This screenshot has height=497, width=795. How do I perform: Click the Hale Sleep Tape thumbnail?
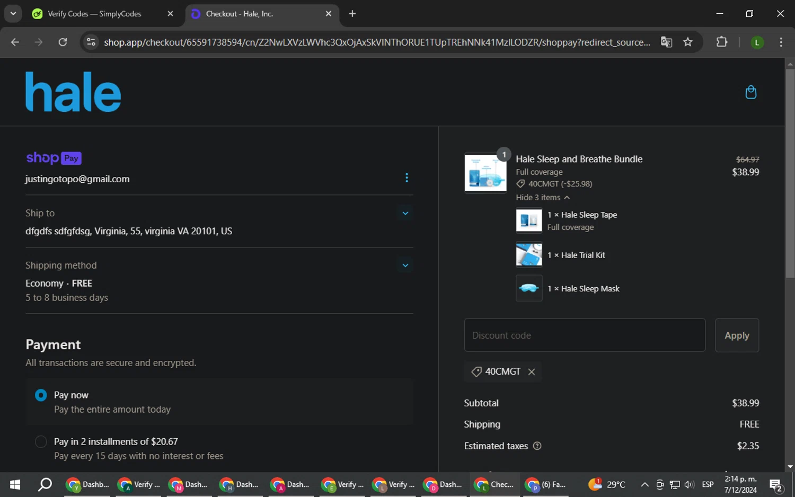pyautogui.click(x=529, y=220)
